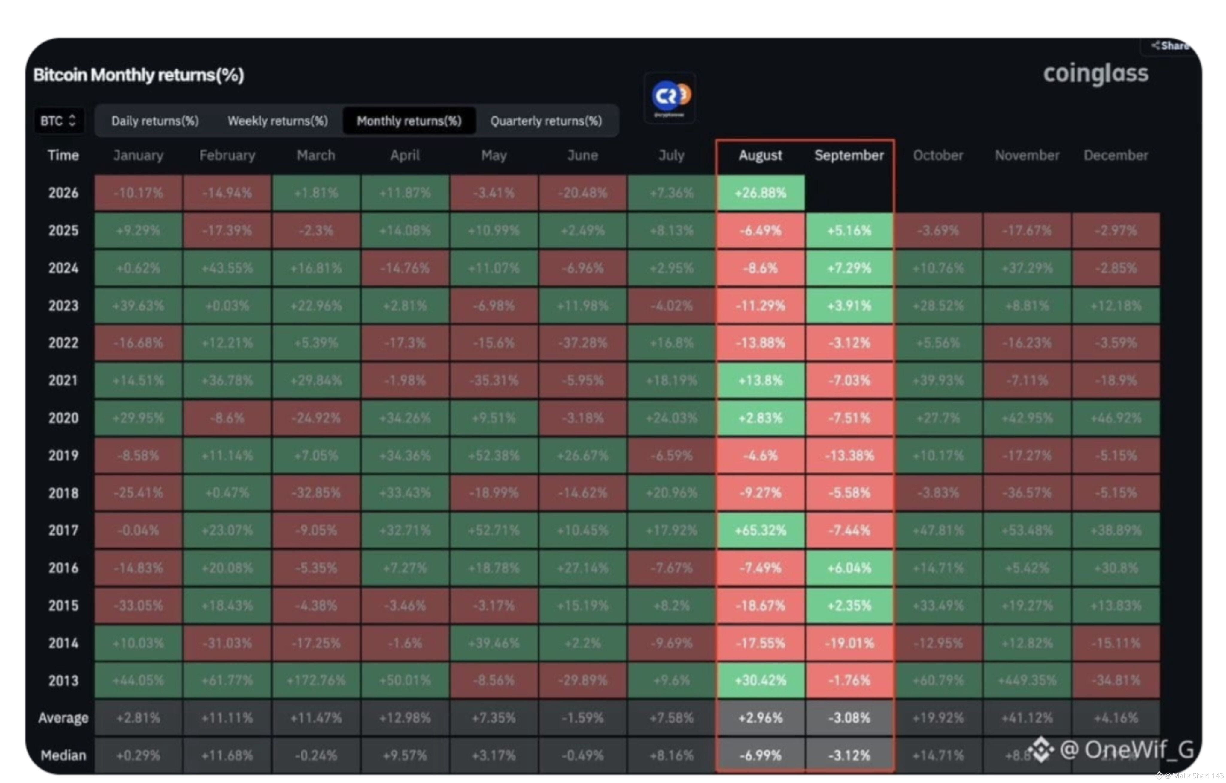The width and height of the screenshot is (1226, 783).
Task: Click the +39.63% January 2023 cell
Action: [x=139, y=306]
